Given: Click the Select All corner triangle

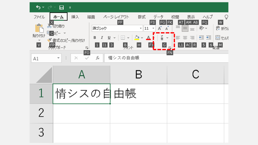Looking at the screenshot, I should click(44, 75).
